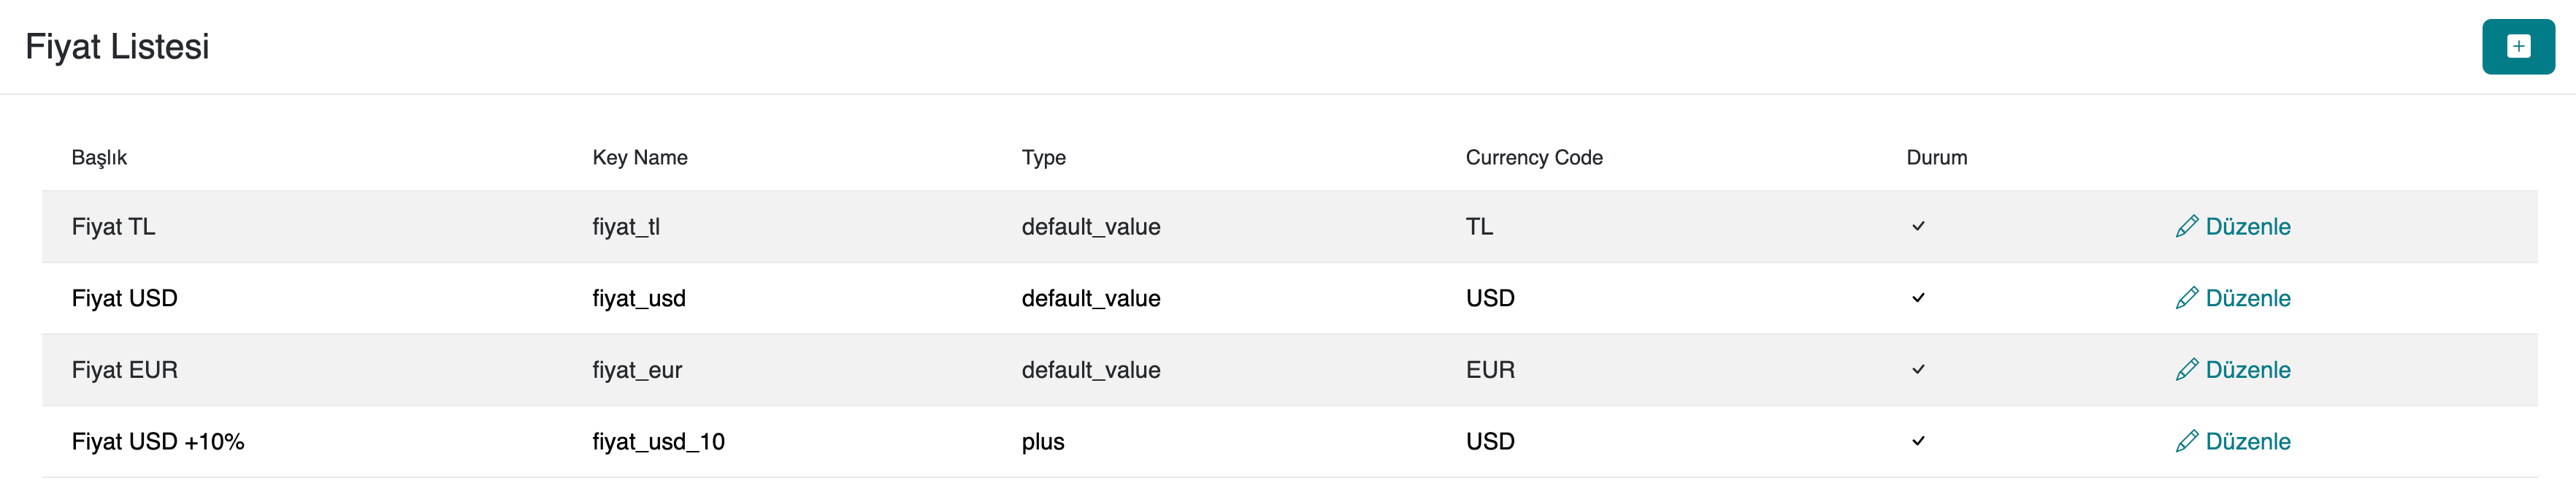This screenshot has height=497, width=2576.
Task: Click the Key Name column header
Action: coord(639,158)
